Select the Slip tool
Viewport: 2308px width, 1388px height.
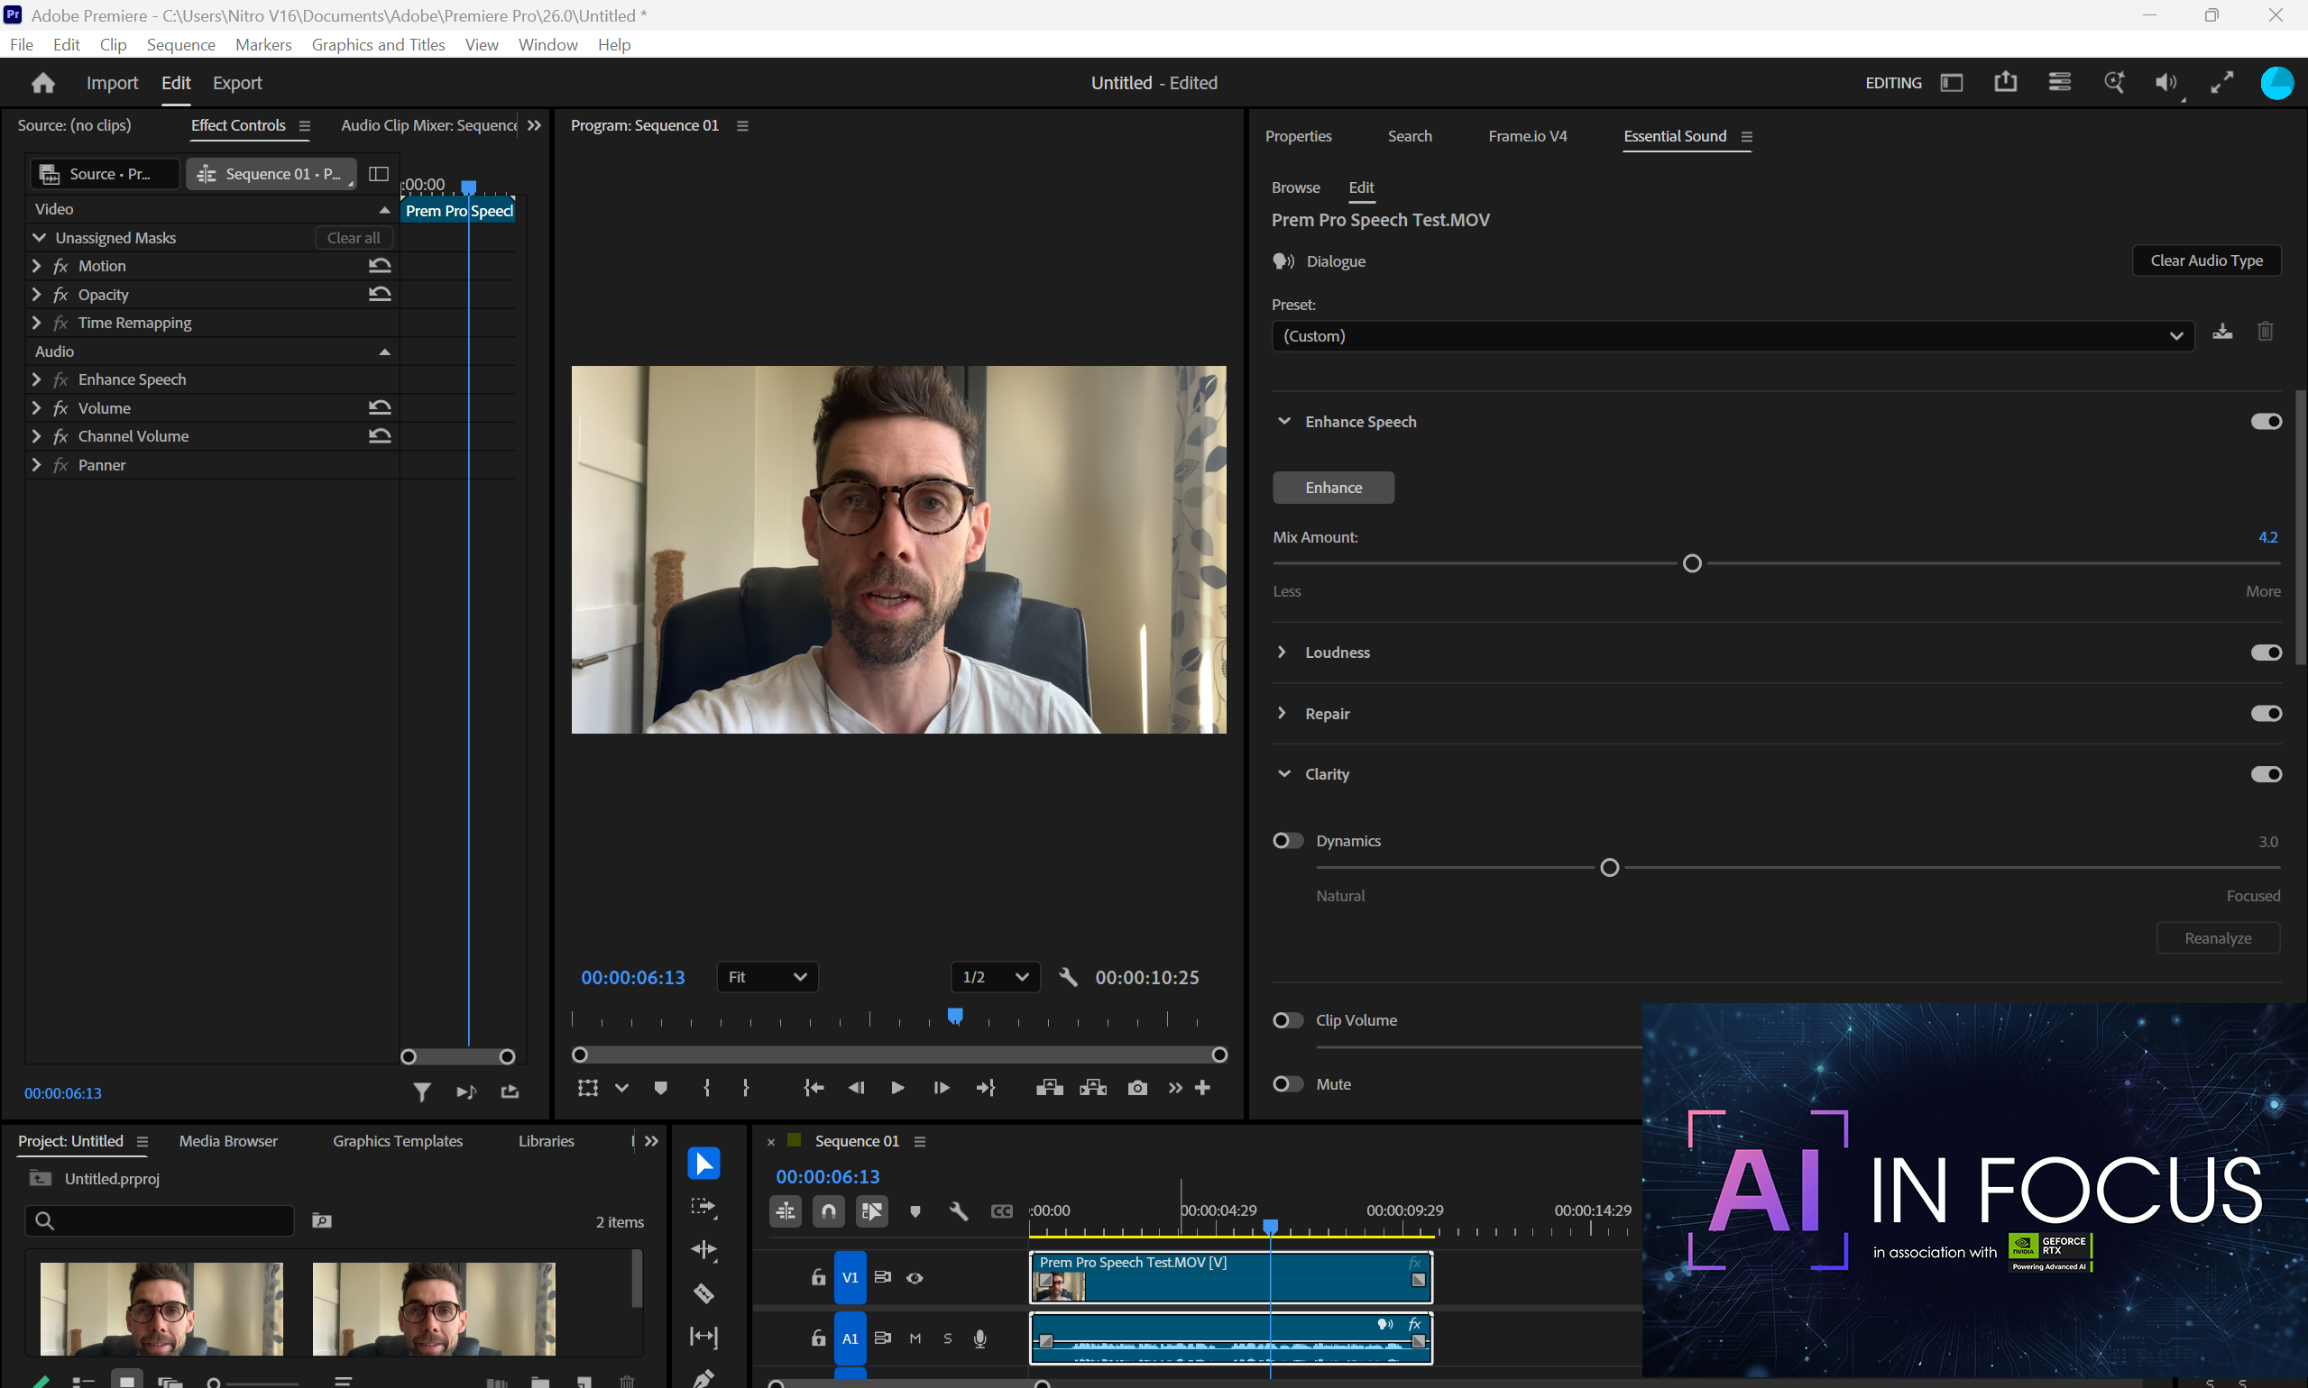pos(703,1336)
